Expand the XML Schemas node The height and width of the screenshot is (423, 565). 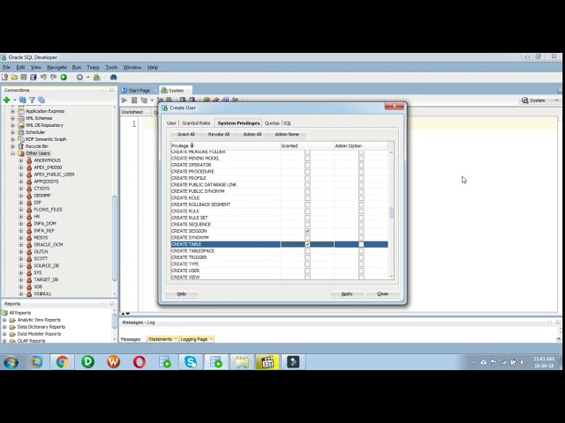(12, 118)
